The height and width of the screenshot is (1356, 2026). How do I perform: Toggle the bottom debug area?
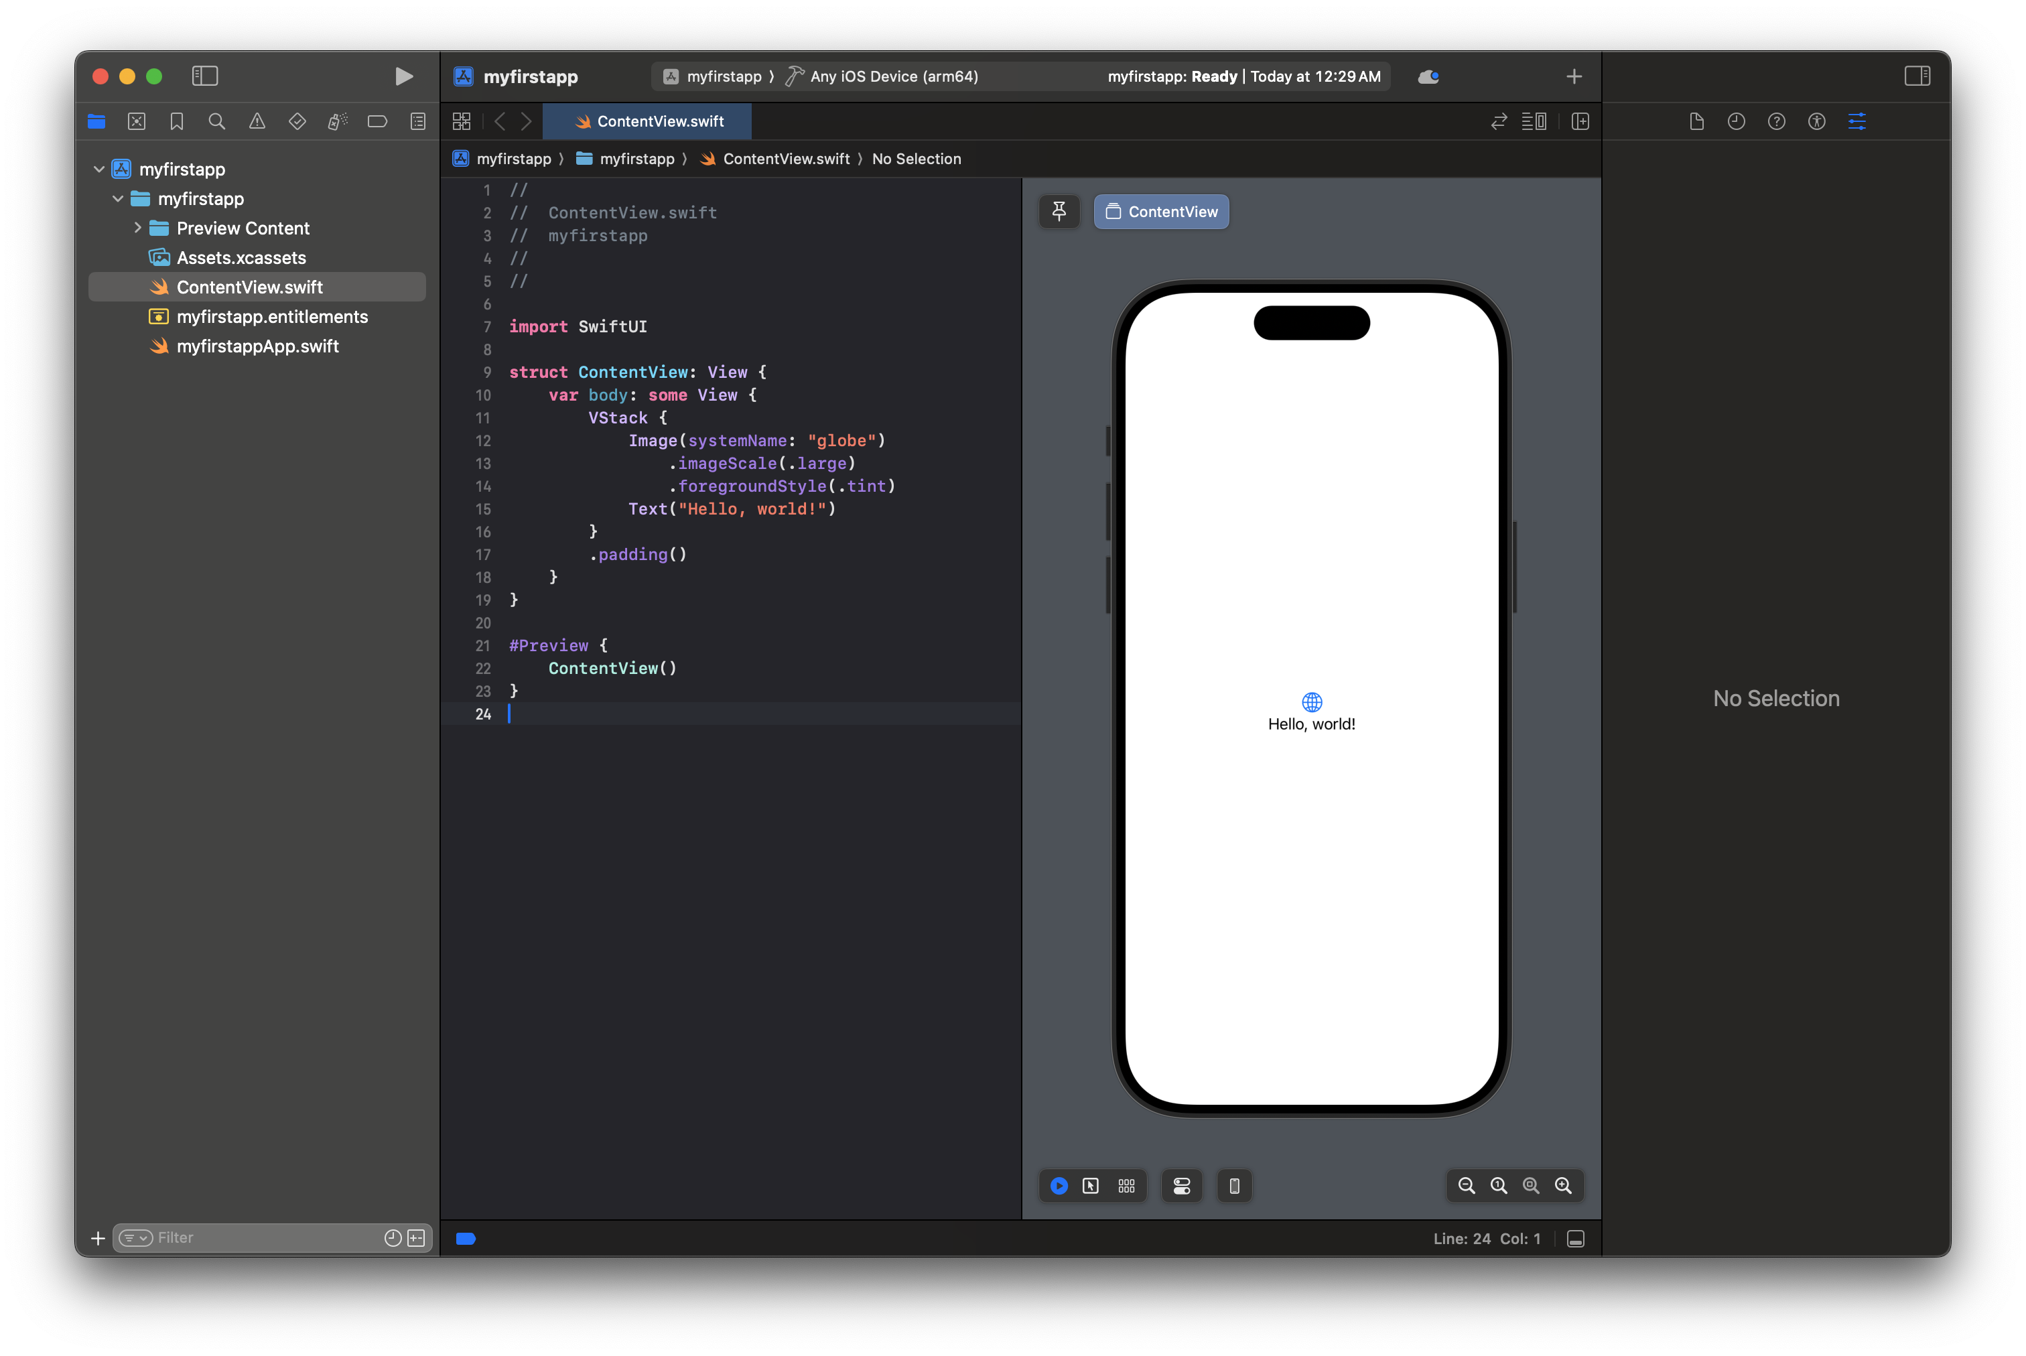click(1576, 1239)
